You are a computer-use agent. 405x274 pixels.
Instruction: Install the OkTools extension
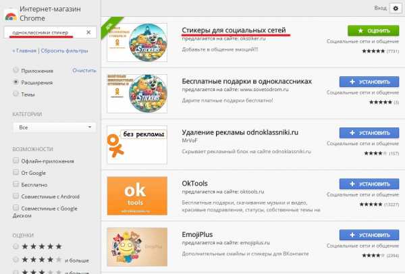click(369, 184)
